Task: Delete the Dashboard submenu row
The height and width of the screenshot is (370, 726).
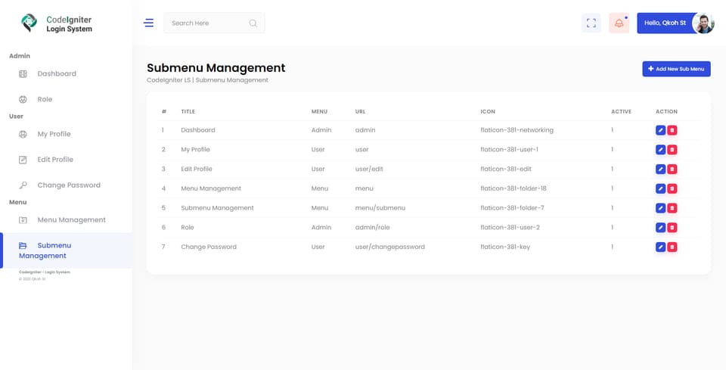Action: pos(672,130)
